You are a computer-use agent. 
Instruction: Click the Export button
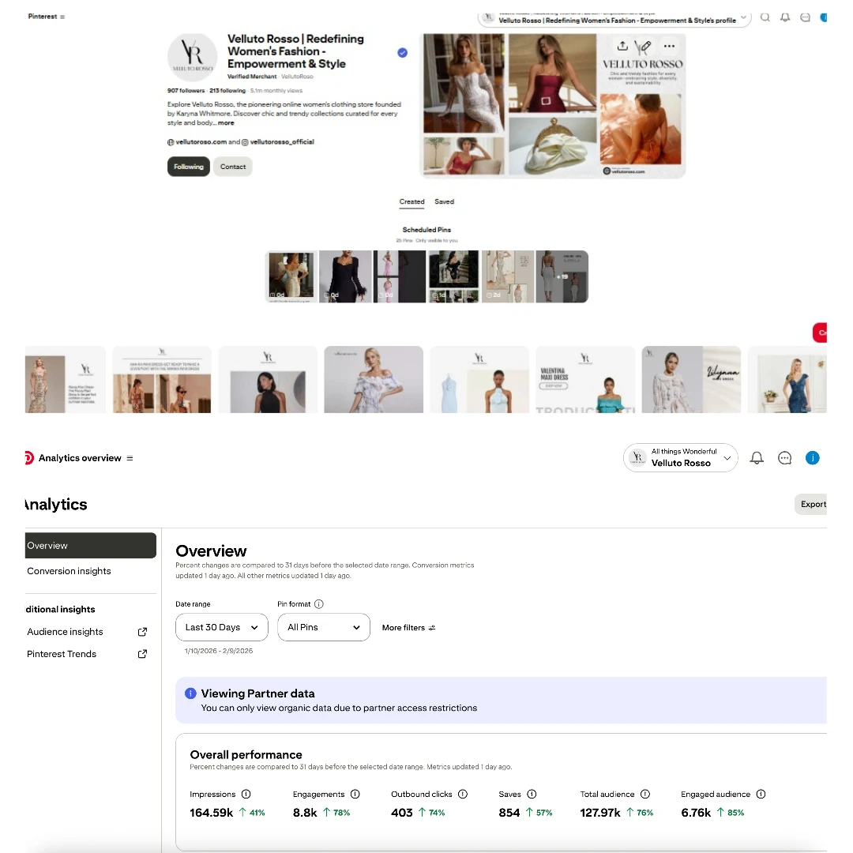point(811,504)
